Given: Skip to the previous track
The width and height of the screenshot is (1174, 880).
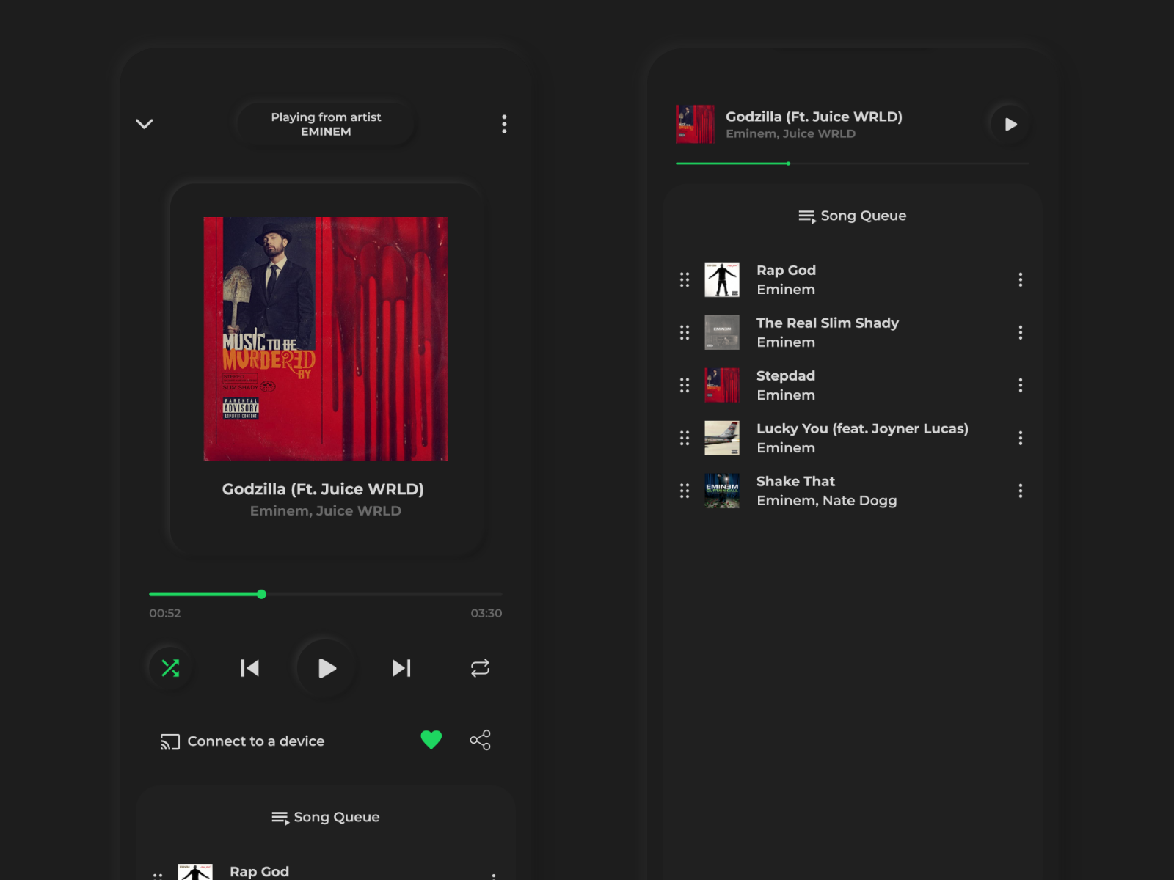Looking at the screenshot, I should 250,668.
